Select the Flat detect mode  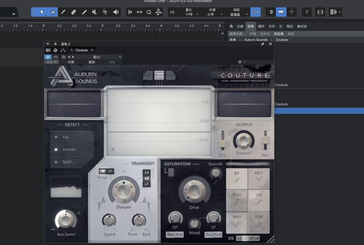point(72,137)
